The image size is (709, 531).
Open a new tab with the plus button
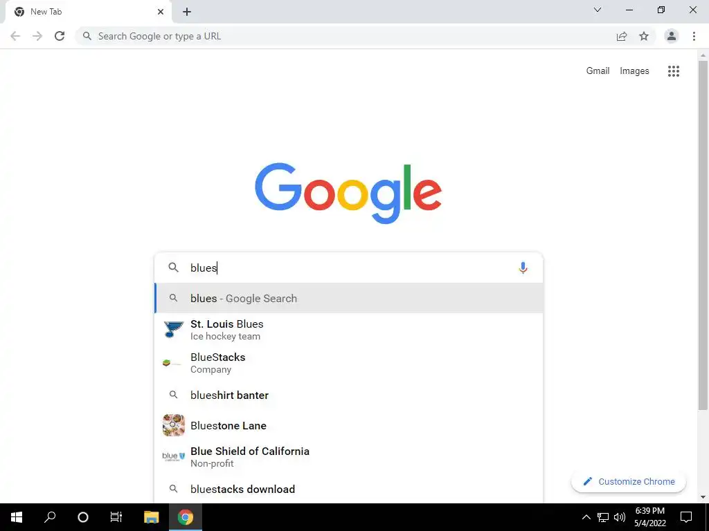tap(187, 12)
